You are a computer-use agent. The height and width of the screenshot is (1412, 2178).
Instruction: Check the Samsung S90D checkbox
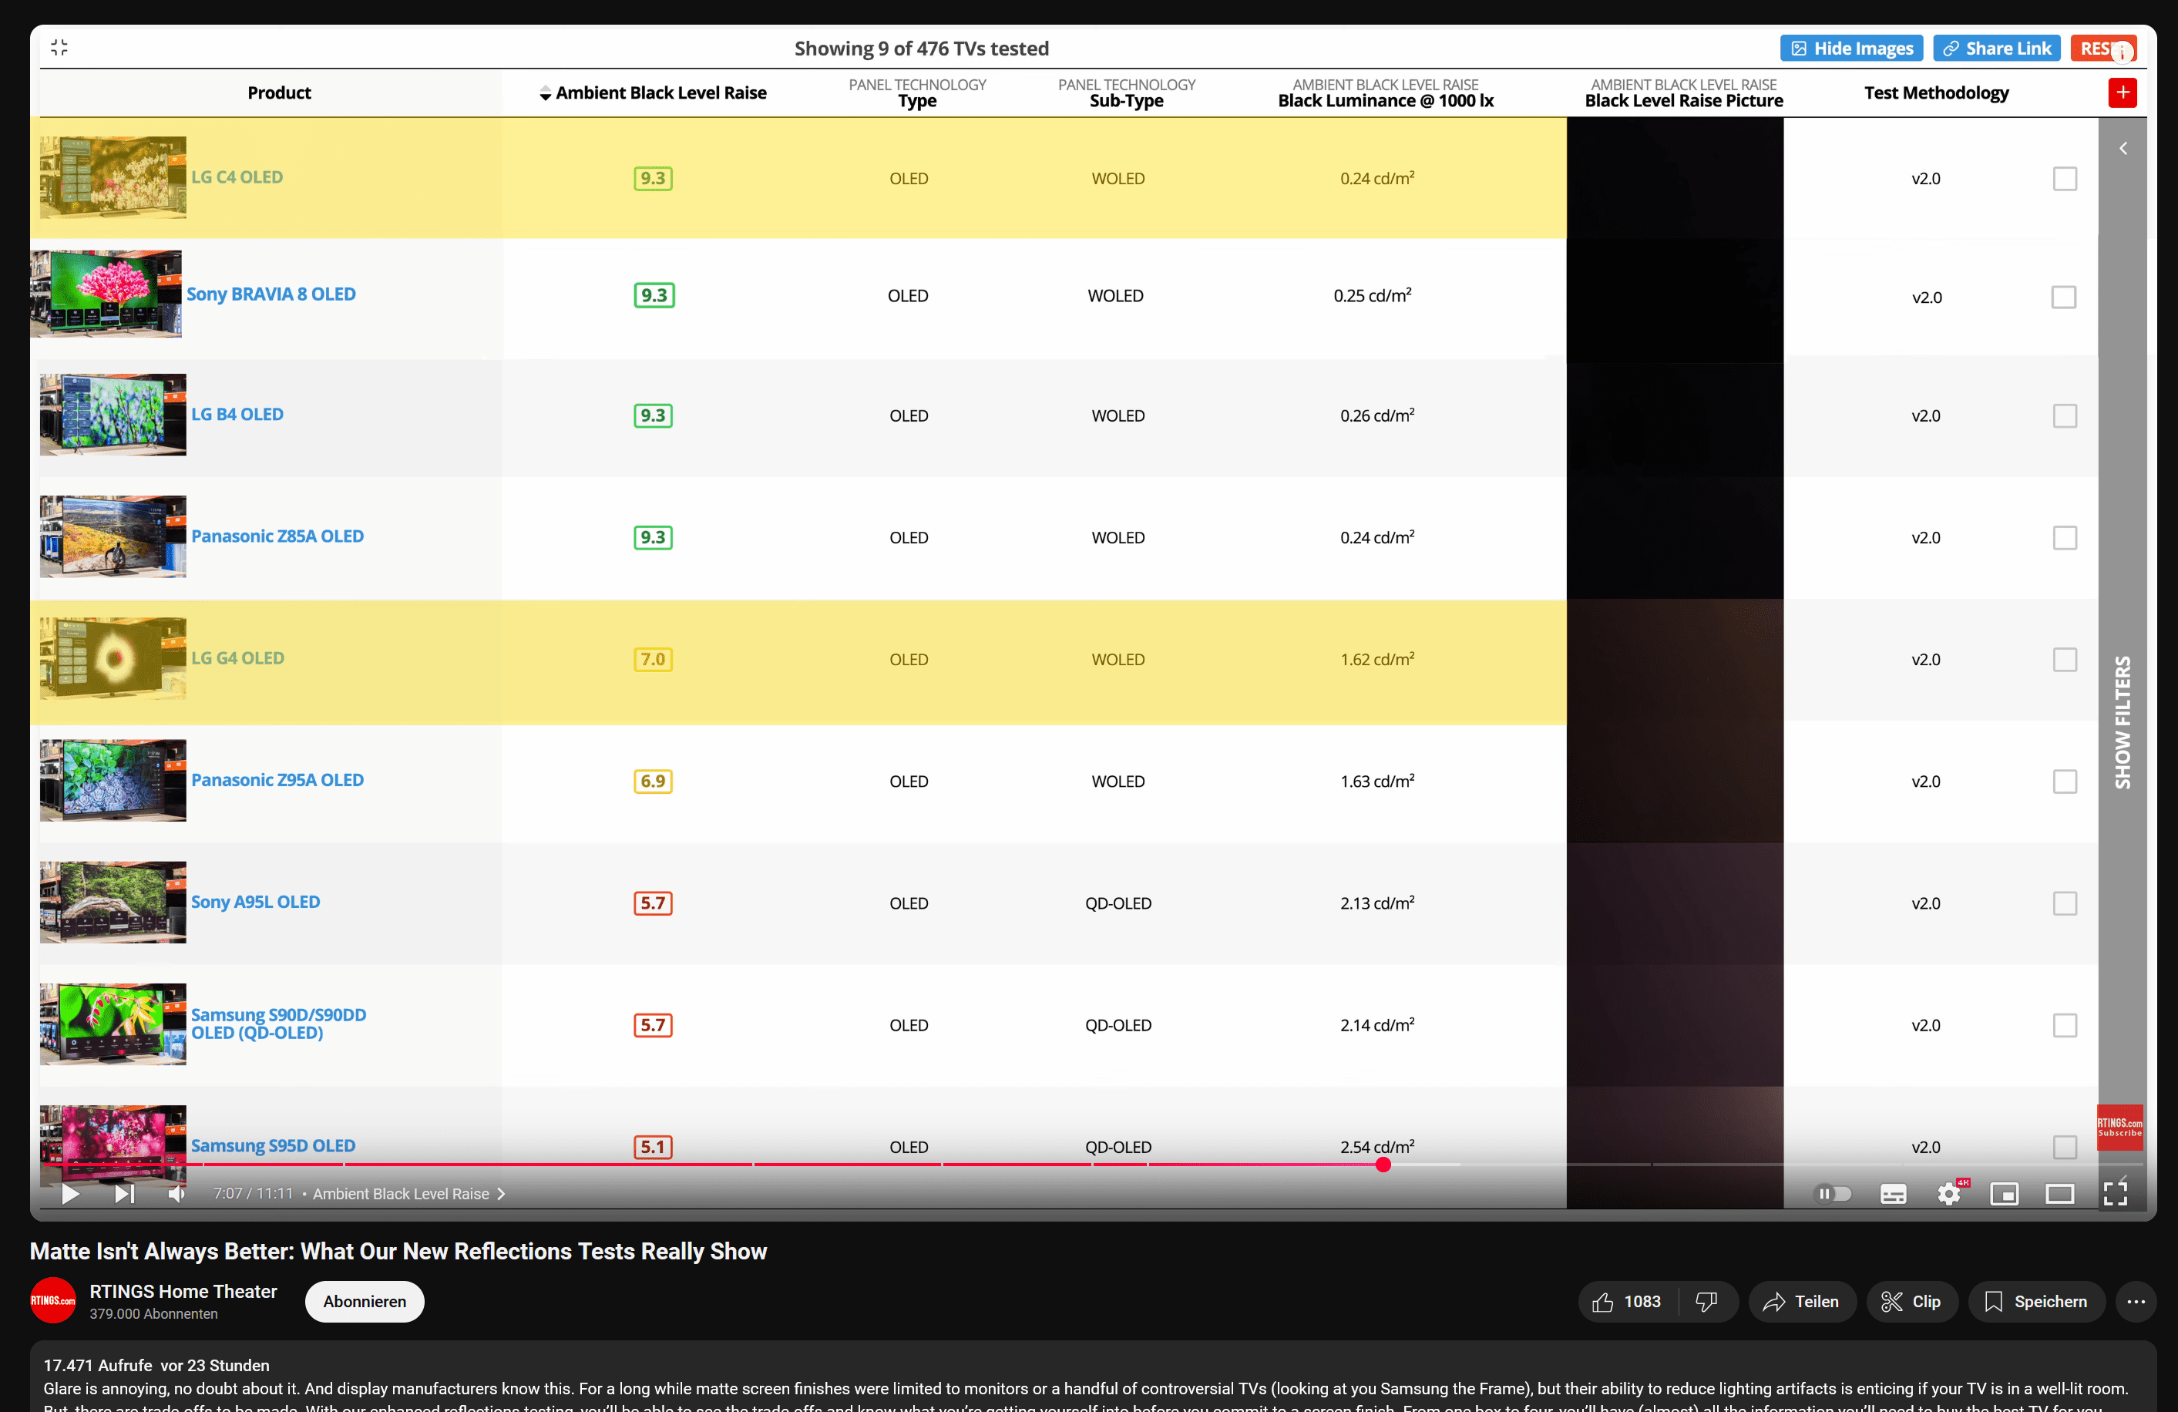(2065, 1025)
